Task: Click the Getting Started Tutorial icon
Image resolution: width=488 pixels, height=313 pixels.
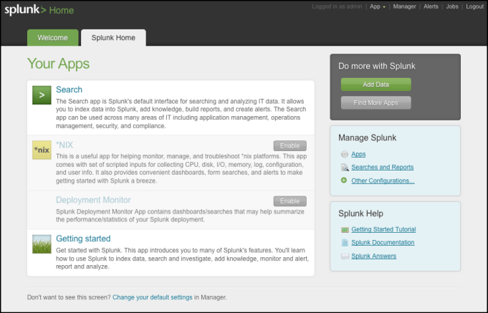Action: [345, 230]
